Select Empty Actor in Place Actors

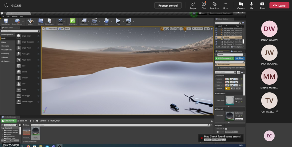(28, 36)
